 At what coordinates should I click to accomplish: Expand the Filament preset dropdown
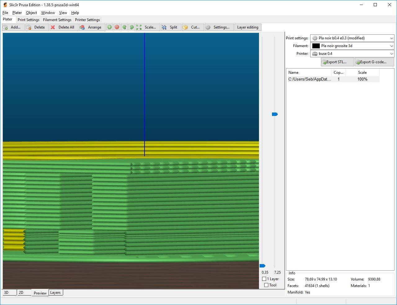pos(352,46)
